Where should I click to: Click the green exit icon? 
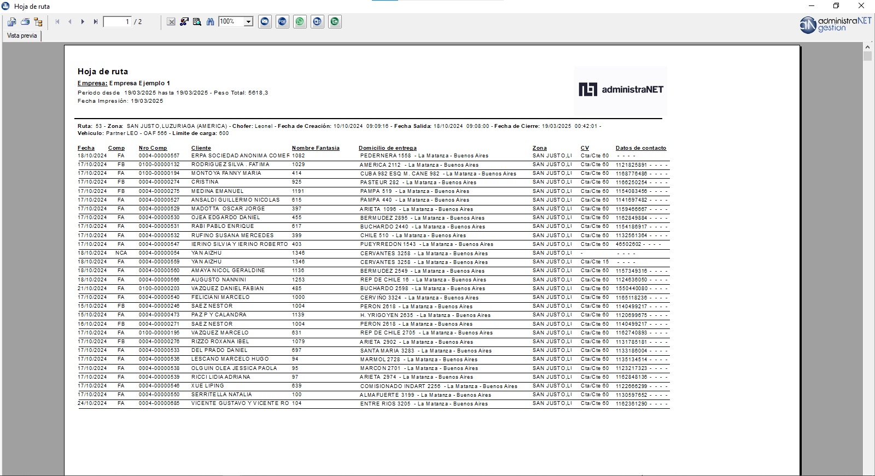(x=335, y=22)
